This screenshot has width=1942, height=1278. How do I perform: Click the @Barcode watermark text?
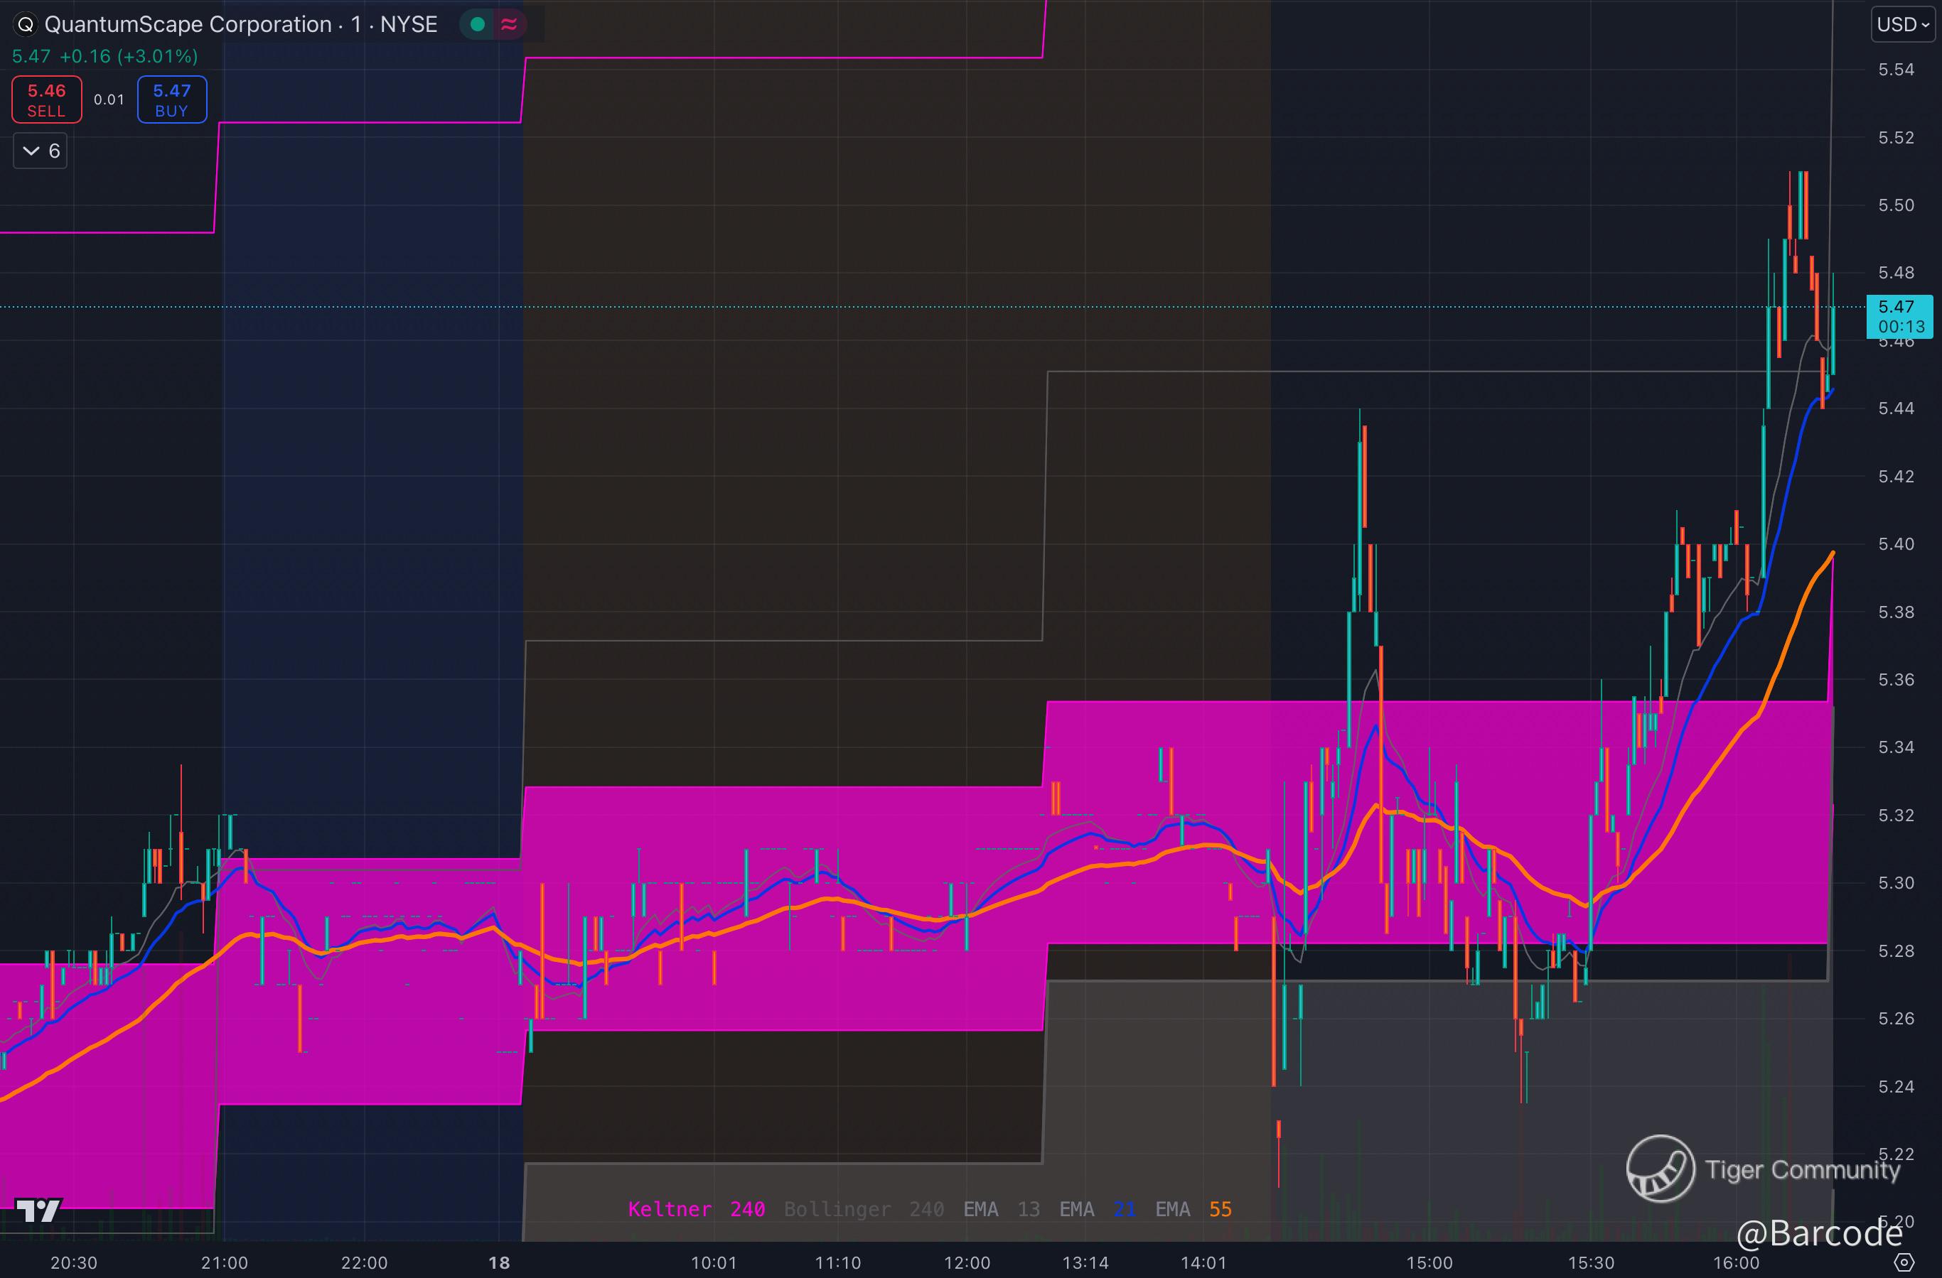1819,1234
